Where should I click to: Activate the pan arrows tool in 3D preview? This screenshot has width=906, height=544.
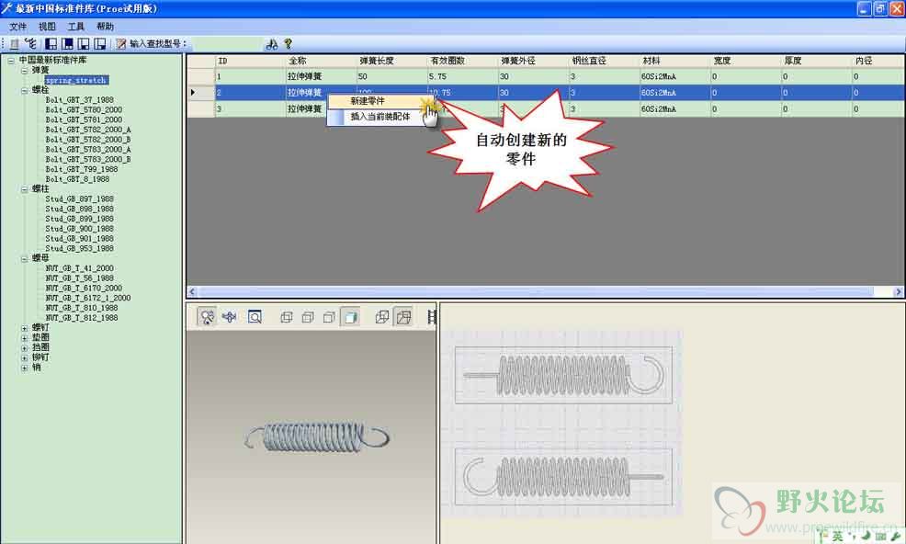(230, 317)
